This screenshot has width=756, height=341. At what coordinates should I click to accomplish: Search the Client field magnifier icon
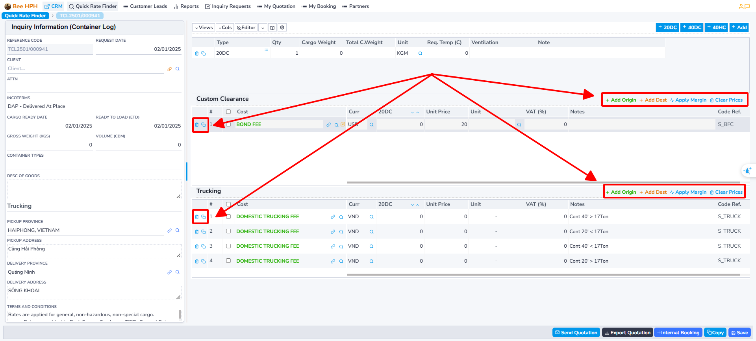coord(178,69)
